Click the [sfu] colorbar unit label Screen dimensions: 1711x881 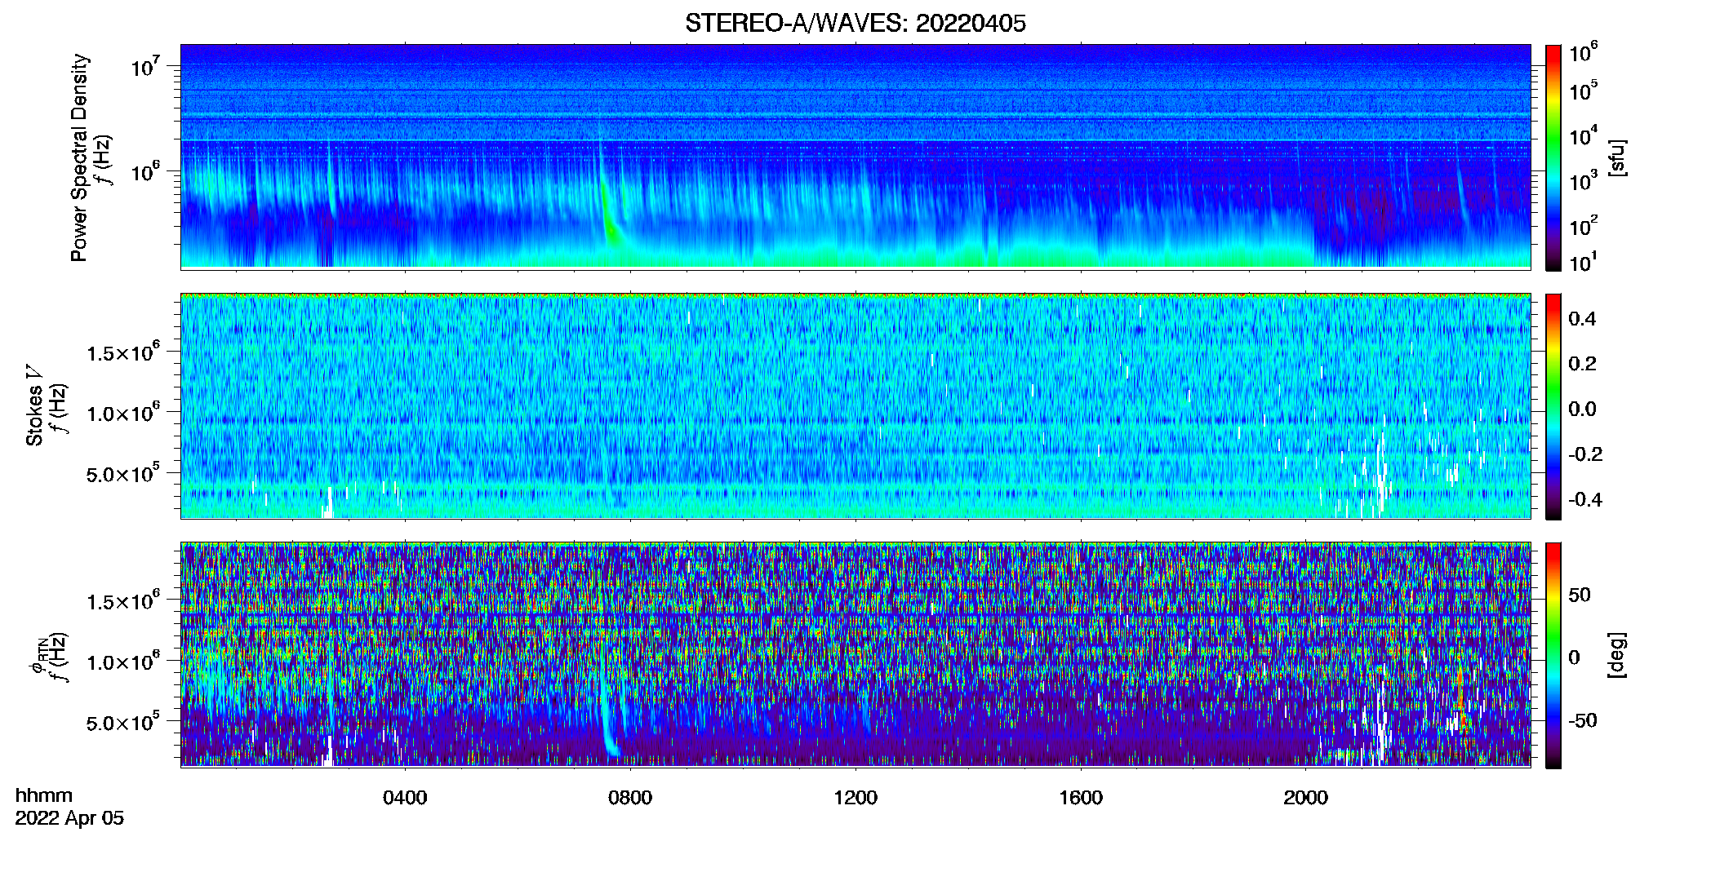click(1617, 157)
